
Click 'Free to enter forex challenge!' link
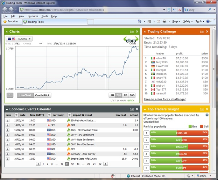[165, 99]
